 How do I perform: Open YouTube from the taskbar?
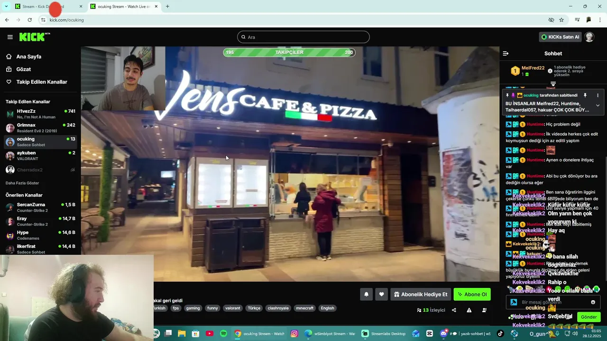pos(210,333)
